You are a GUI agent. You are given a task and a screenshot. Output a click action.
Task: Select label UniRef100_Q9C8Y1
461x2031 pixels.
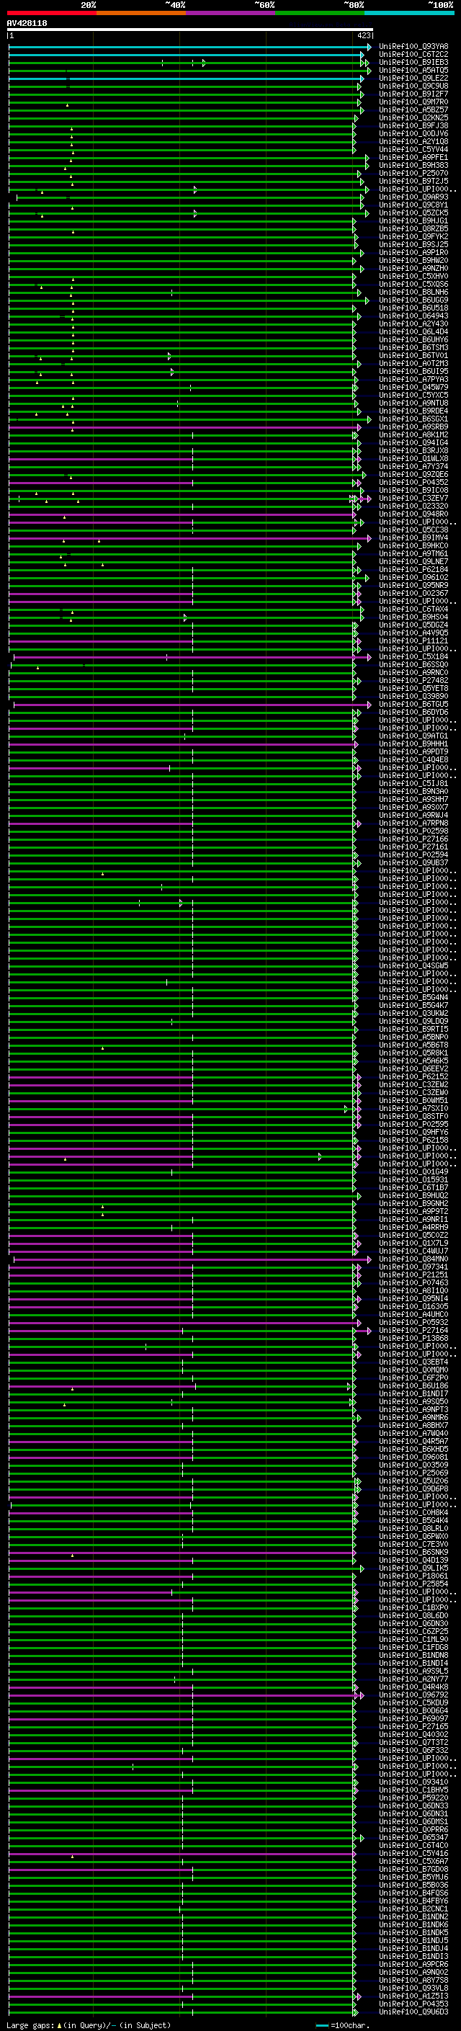tap(413, 205)
